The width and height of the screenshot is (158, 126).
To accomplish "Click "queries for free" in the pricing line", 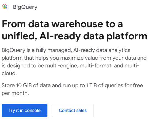I will point(124,86).
